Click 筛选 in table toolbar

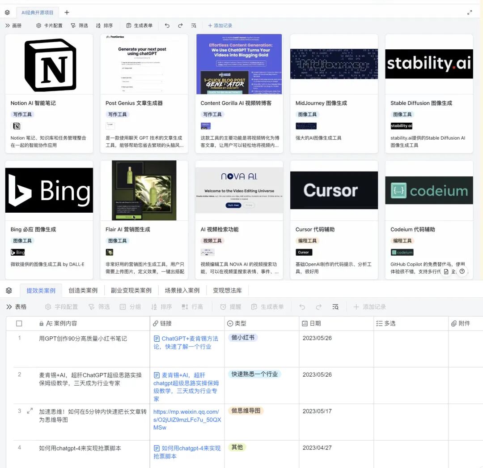[x=99, y=307]
